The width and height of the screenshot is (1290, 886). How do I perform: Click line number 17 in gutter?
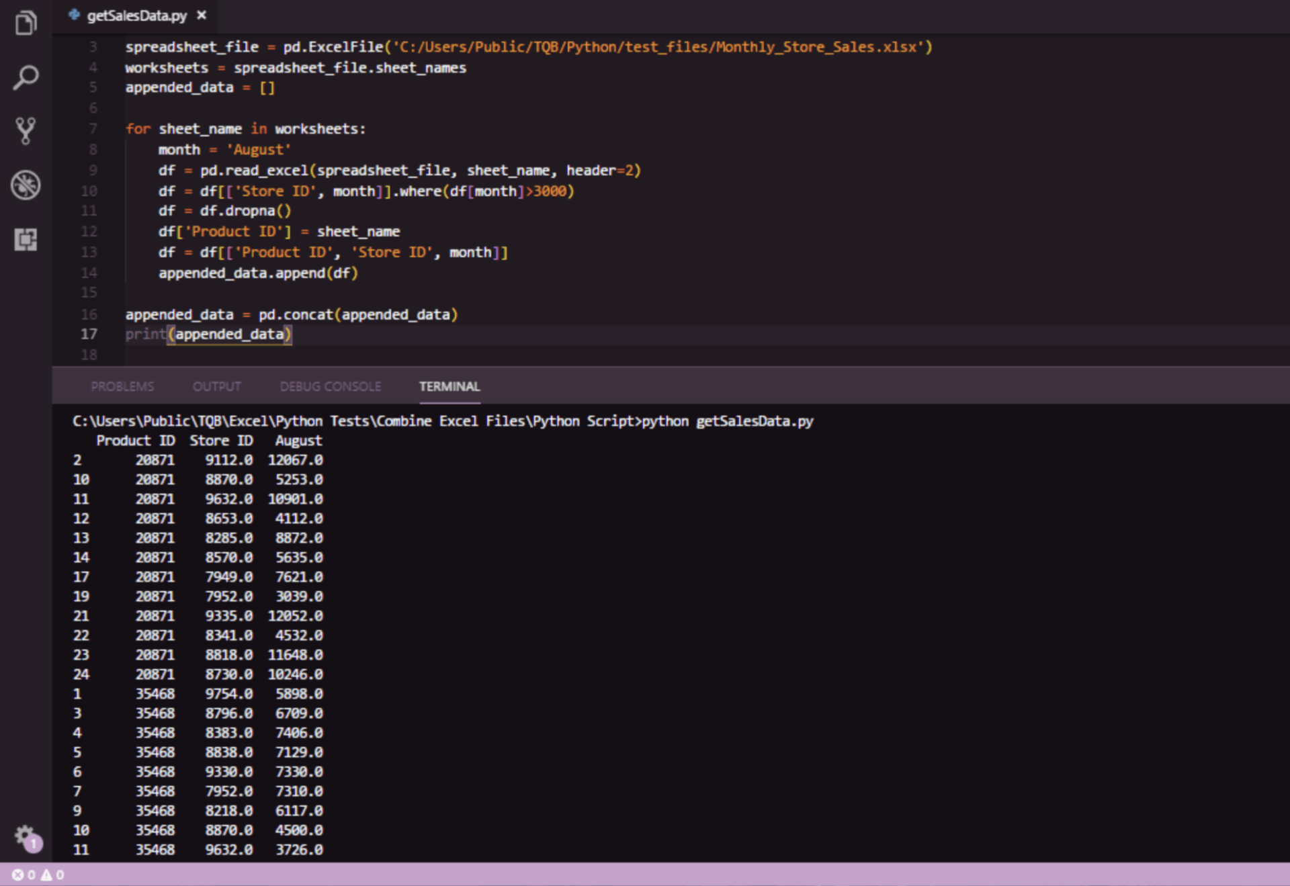point(89,334)
